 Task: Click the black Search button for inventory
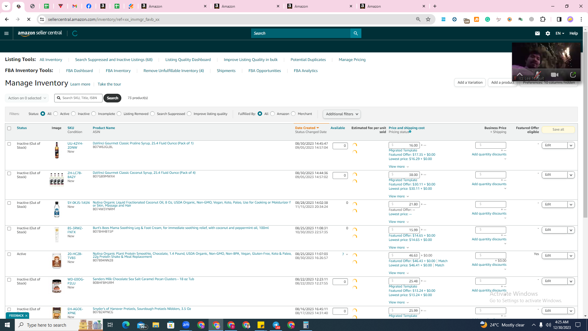pos(112,98)
